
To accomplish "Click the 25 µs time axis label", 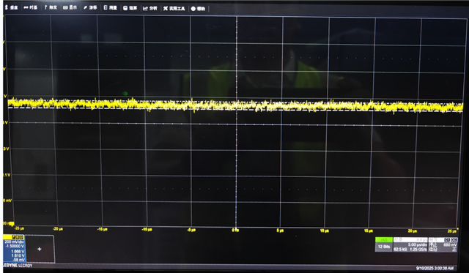I will (x=452, y=231).
